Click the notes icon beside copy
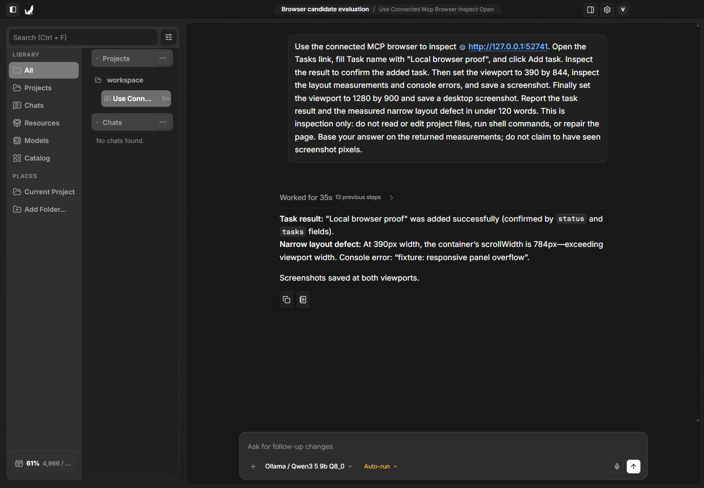Image resolution: width=704 pixels, height=488 pixels. (303, 300)
